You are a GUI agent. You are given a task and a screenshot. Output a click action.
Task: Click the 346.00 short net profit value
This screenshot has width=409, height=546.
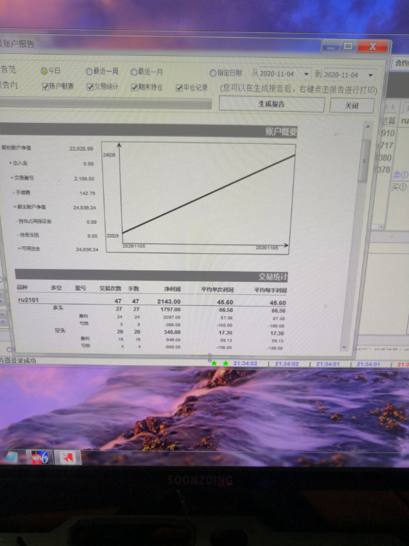point(172,332)
